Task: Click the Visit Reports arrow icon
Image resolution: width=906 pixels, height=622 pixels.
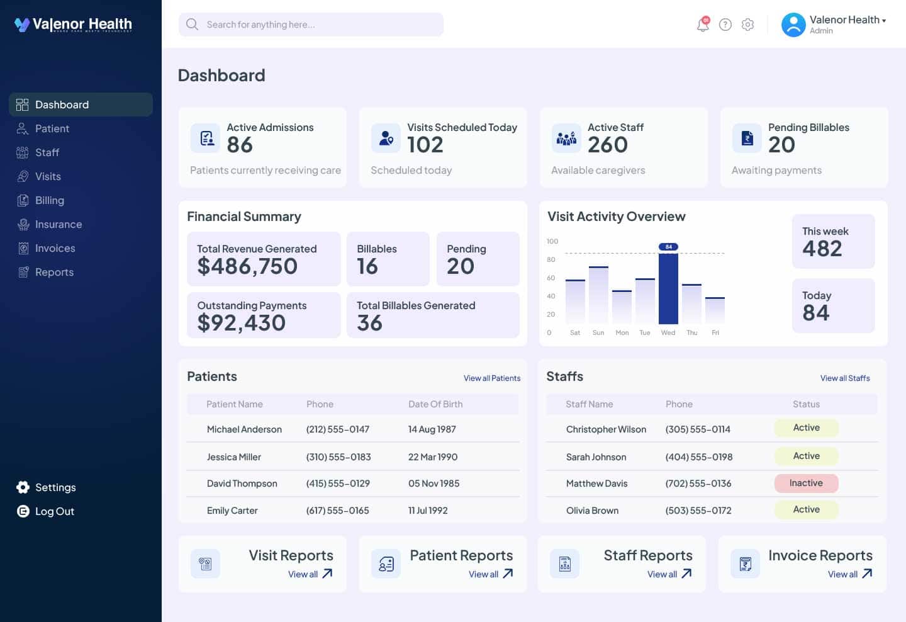Action: click(x=327, y=574)
